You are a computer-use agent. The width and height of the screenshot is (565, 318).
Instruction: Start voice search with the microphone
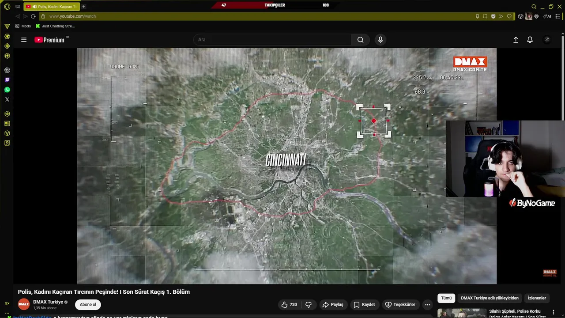pos(380,40)
